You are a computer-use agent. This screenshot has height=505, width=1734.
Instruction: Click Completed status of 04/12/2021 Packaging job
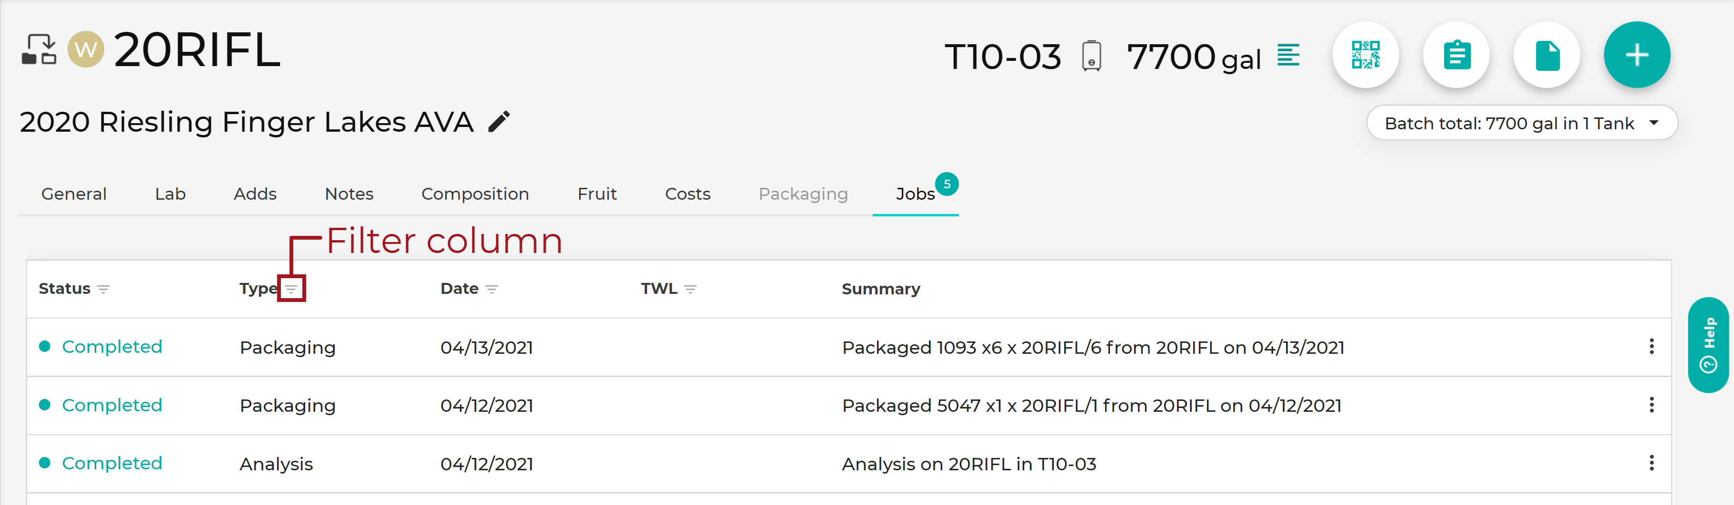(112, 405)
